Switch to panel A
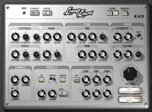 click(x=110, y=13)
